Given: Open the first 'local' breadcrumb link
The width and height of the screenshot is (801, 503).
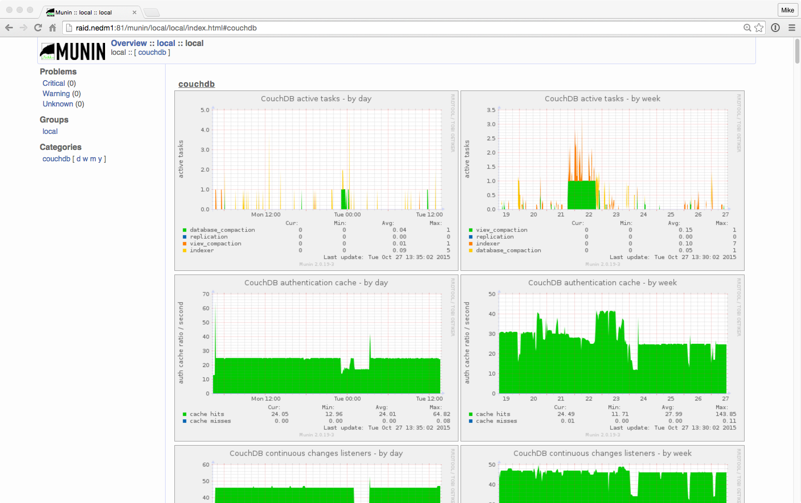Looking at the screenshot, I should click(x=166, y=43).
